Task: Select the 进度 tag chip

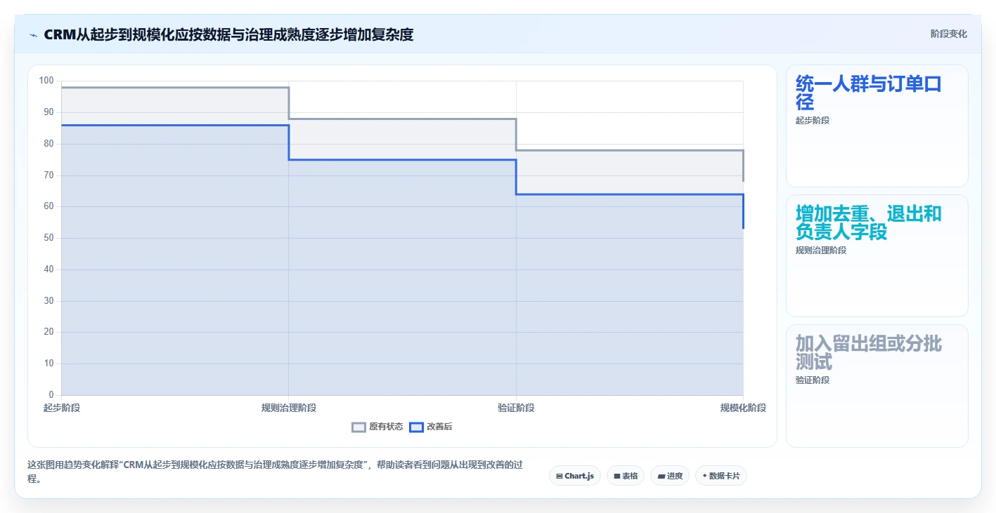Action: point(670,476)
